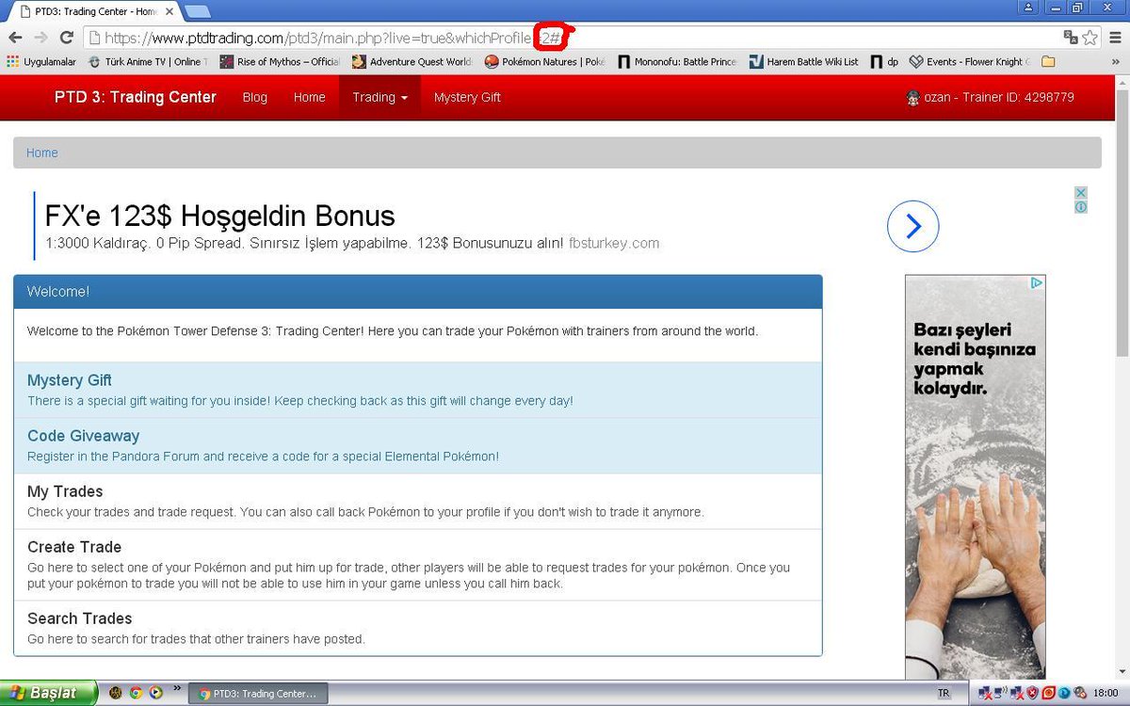The height and width of the screenshot is (706, 1130).
Task: Open the bookmarks folder icon
Action: point(1048,61)
